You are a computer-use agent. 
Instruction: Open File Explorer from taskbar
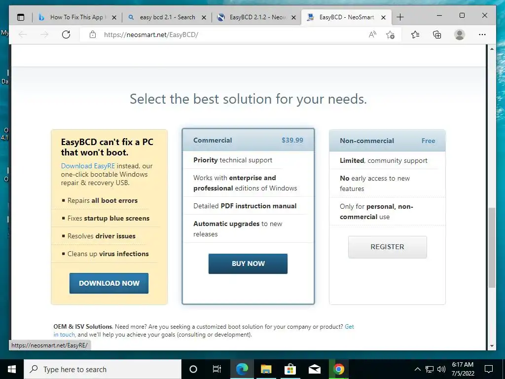tap(266, 369)
